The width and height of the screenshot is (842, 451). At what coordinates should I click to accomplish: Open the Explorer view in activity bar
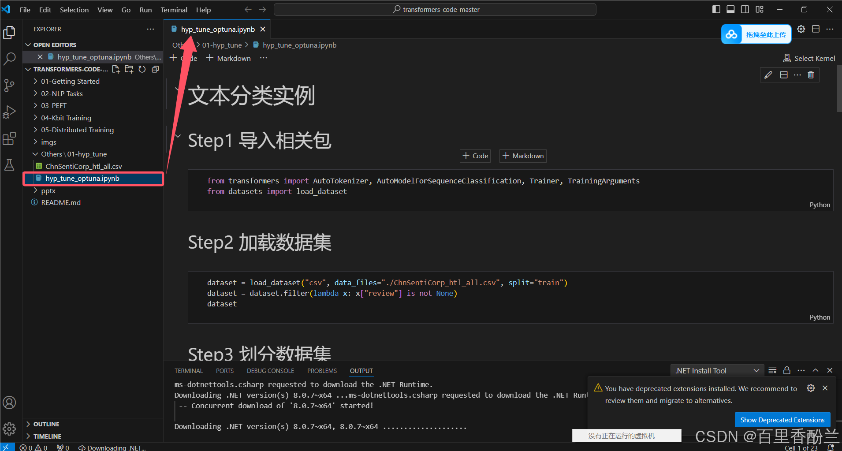[x=9, y=33]
